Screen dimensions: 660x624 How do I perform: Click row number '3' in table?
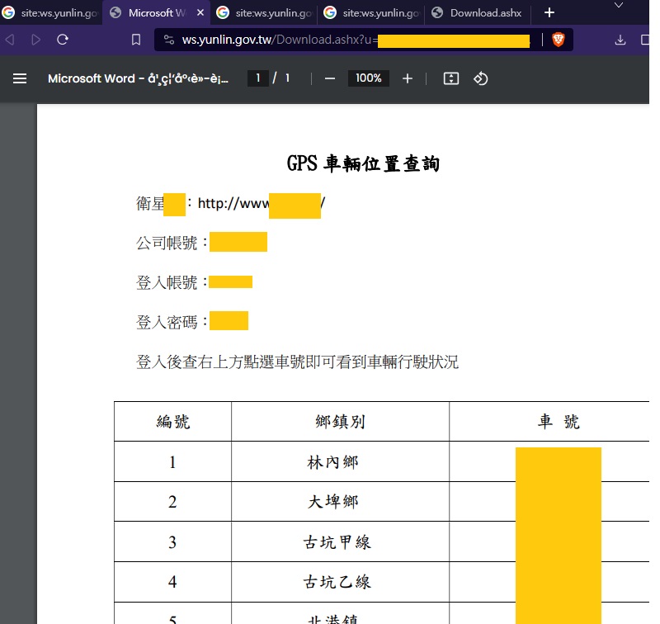[172, 542]
